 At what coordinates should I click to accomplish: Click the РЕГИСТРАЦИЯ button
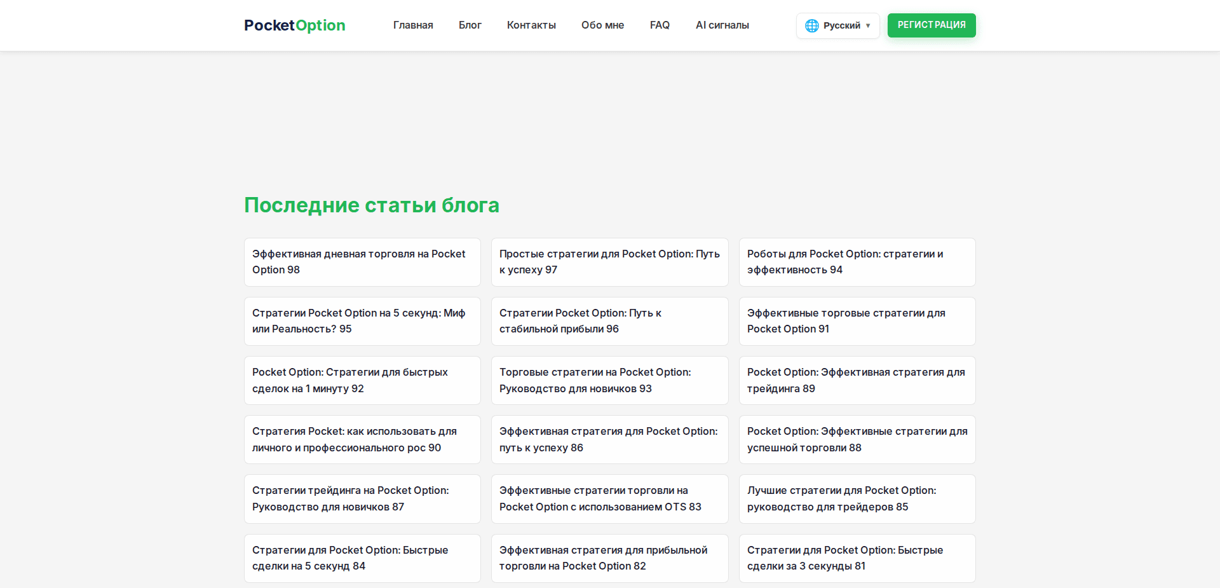point(932,25)
